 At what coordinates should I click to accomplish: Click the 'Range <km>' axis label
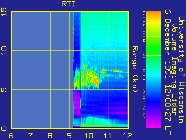pos(135,69)
